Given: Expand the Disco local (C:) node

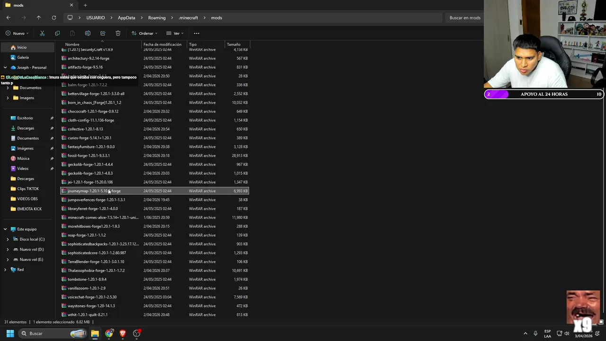Looking at the screenshot, I should (8, 239).
